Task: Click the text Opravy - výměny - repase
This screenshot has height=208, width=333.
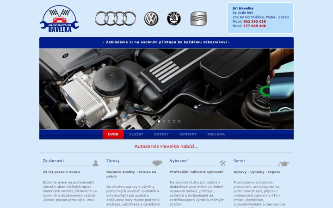Action: pos(257,172)
